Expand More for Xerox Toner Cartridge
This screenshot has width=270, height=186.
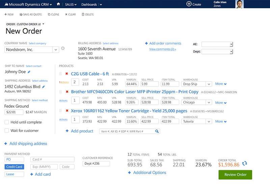pyautogui.click(x=221, y=121)
